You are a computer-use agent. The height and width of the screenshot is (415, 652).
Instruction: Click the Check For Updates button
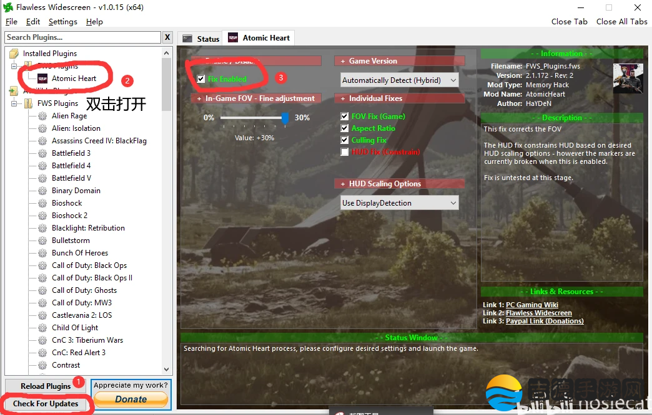coord(46,404)
